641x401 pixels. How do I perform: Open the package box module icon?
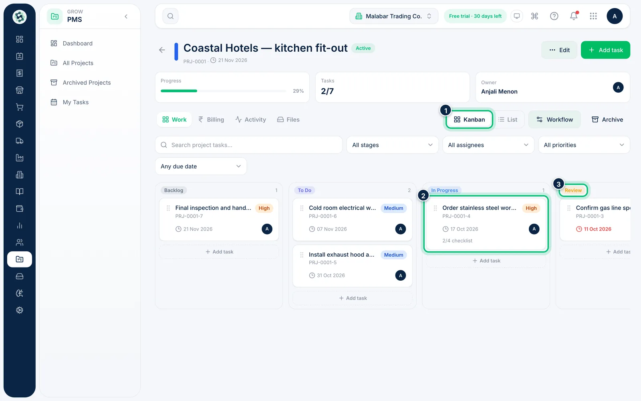(x=19, y=124)
